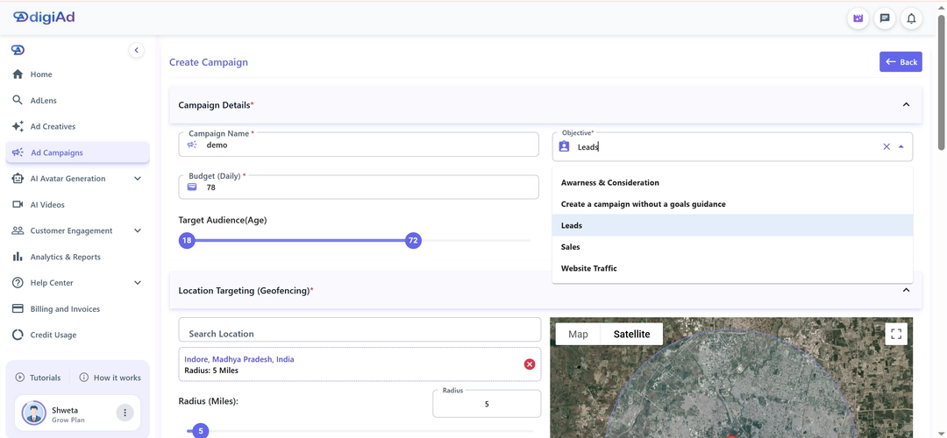Select the Sales objective option
Screen dimensions: 947x438
point(732,247)
